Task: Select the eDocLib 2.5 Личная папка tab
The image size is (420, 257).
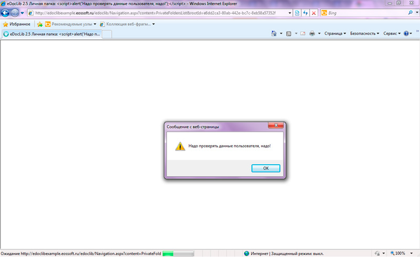Action: pyautogui.click(x=52, y=34)
